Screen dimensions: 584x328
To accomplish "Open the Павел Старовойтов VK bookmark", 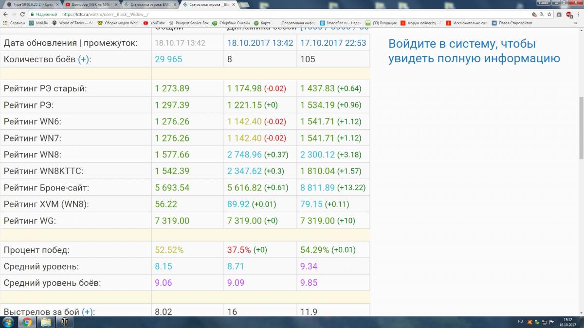I will 511,23.
